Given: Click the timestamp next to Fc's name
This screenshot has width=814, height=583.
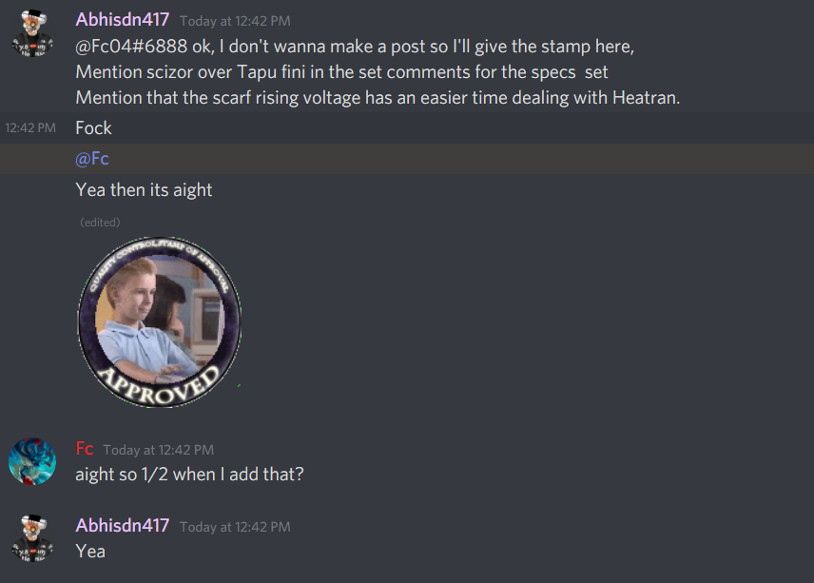Looking at the screenshot, I should [x=159, y=450].
